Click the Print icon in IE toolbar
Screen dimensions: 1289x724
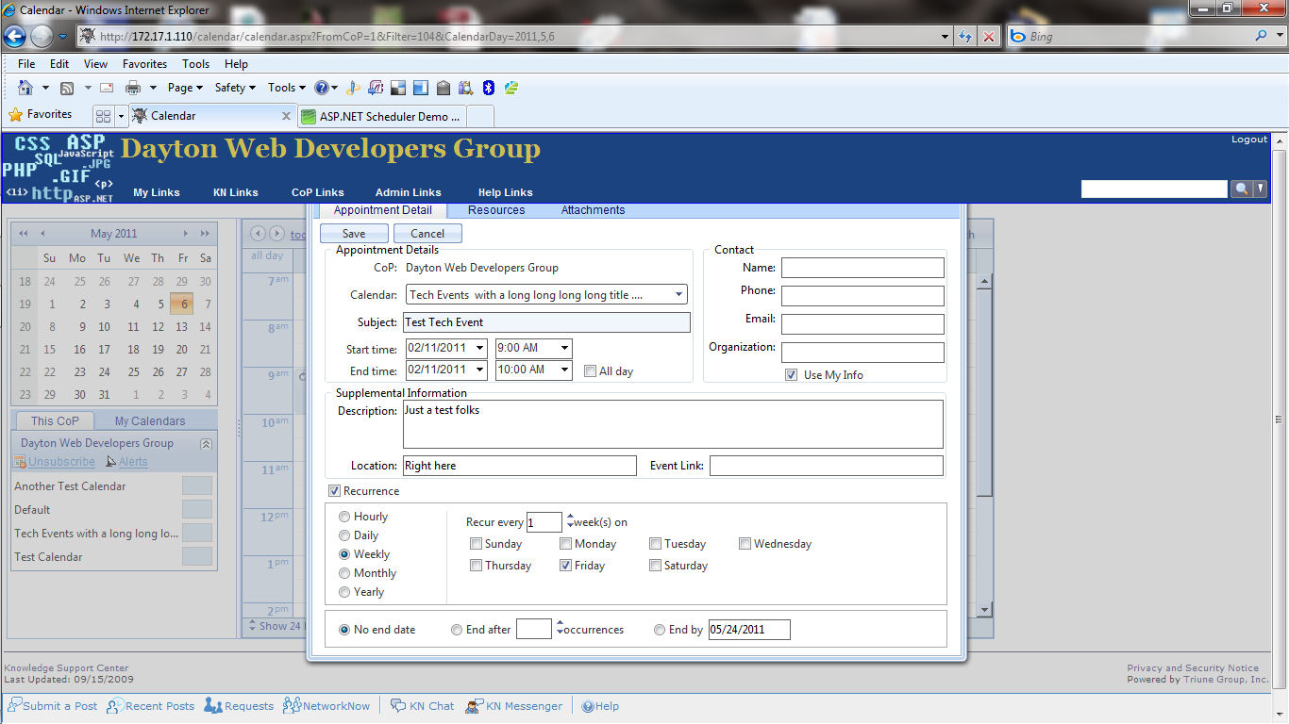coord(133,88)
